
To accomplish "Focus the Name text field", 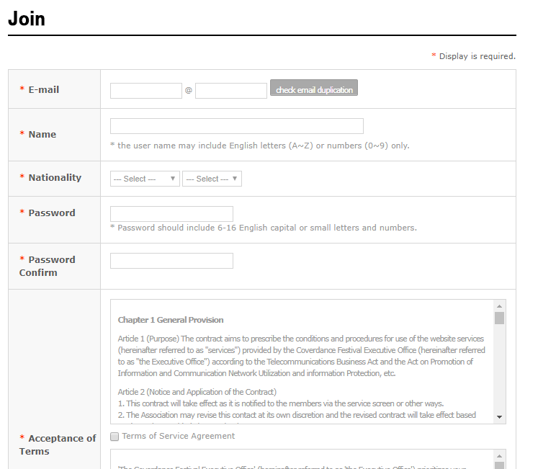I will pyautogui.click(x=236, y=126).
